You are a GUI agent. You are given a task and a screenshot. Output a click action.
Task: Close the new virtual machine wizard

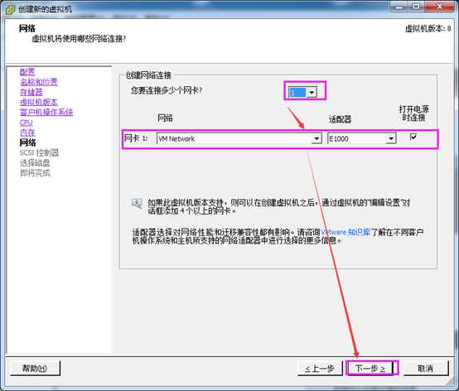(440, 7)
